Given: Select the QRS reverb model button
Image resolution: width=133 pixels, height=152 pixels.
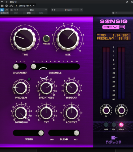Looking at the screenshot, I should click(106, 125).
